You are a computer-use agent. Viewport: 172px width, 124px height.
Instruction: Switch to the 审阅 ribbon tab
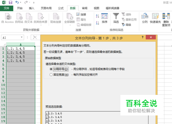coord(85,8)
